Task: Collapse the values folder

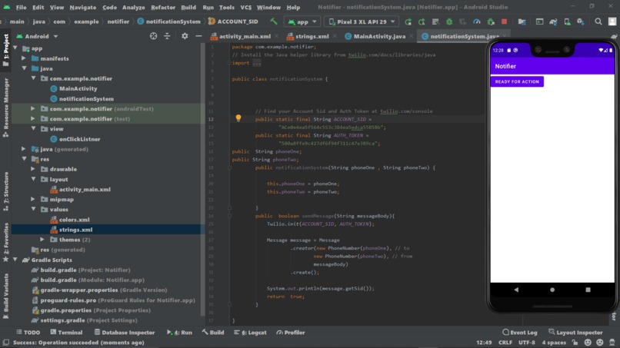Action: pyautogui.click(x=34, y=209)
